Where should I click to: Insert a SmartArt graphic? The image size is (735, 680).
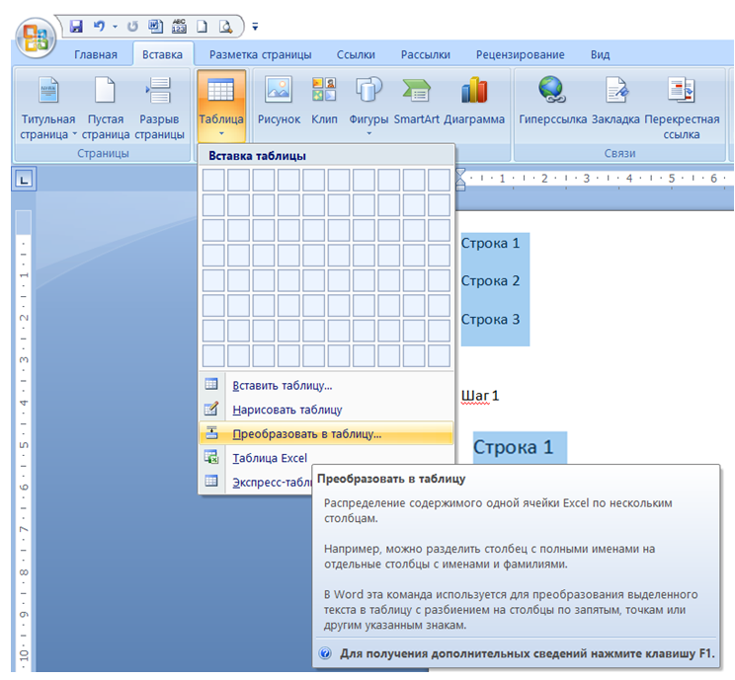click(416, 102)
